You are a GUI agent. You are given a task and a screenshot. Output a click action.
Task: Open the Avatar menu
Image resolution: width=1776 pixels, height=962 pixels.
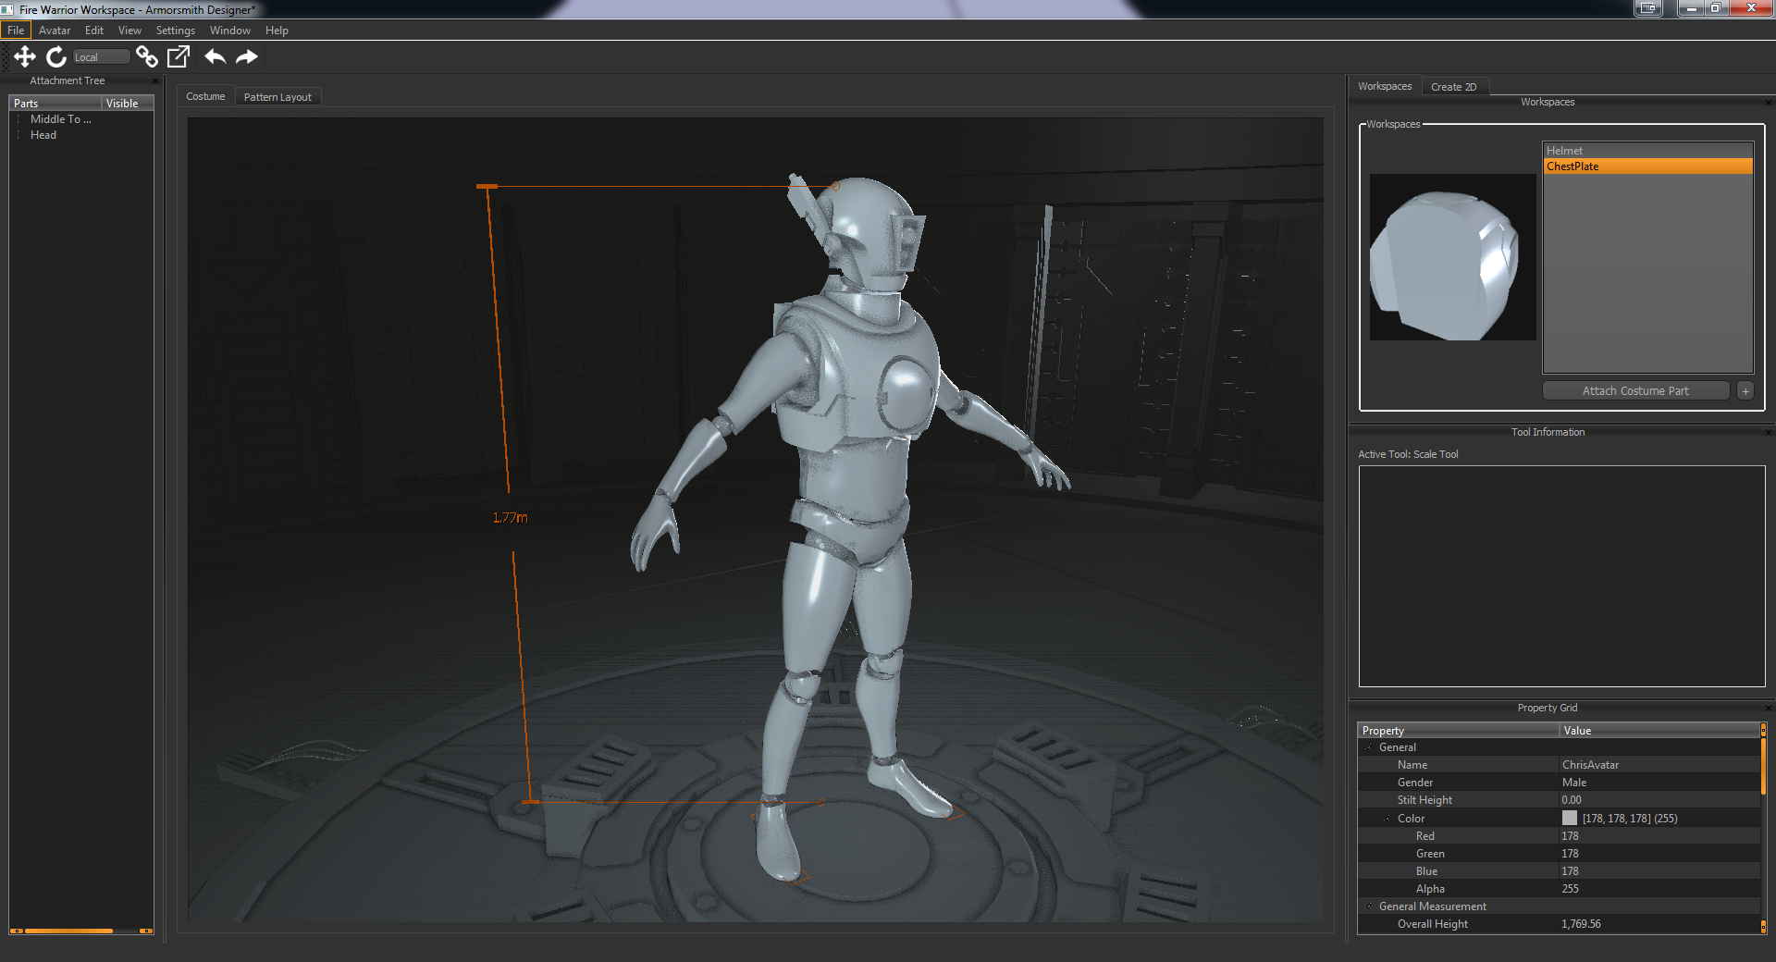click(55, 31)
